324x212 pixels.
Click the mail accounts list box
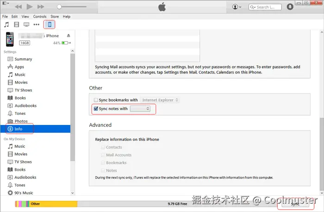pos(147,46)
